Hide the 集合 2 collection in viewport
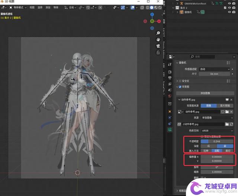Image resolution: width=238 pixels, height=196 pixels. coord(229,7)
